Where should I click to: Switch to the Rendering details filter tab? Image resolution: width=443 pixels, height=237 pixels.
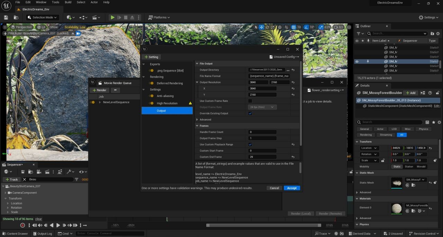point(366,135)
